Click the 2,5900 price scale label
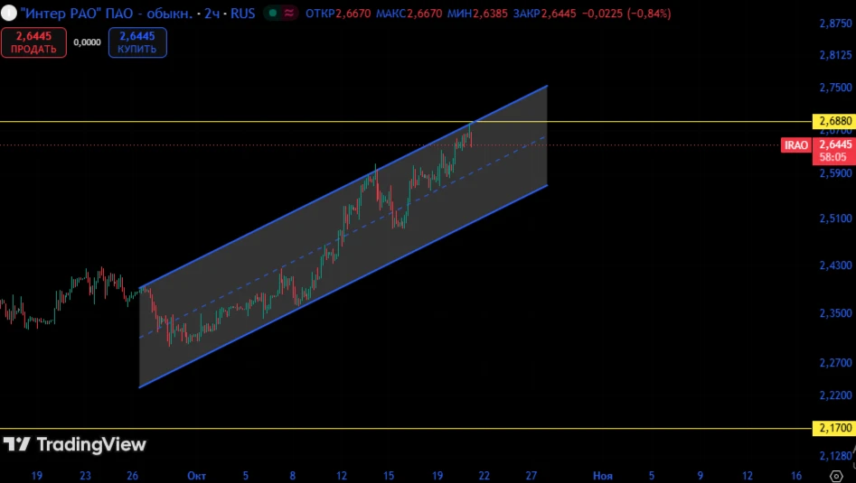 [835, 173]
